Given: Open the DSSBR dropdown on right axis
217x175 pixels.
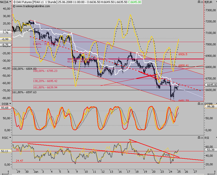Looking at the screenshot, I should tap(216, 104).
